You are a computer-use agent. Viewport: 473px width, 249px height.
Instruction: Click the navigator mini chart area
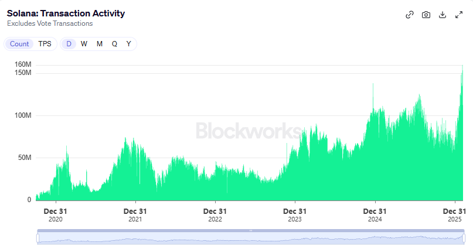[251, 238]
